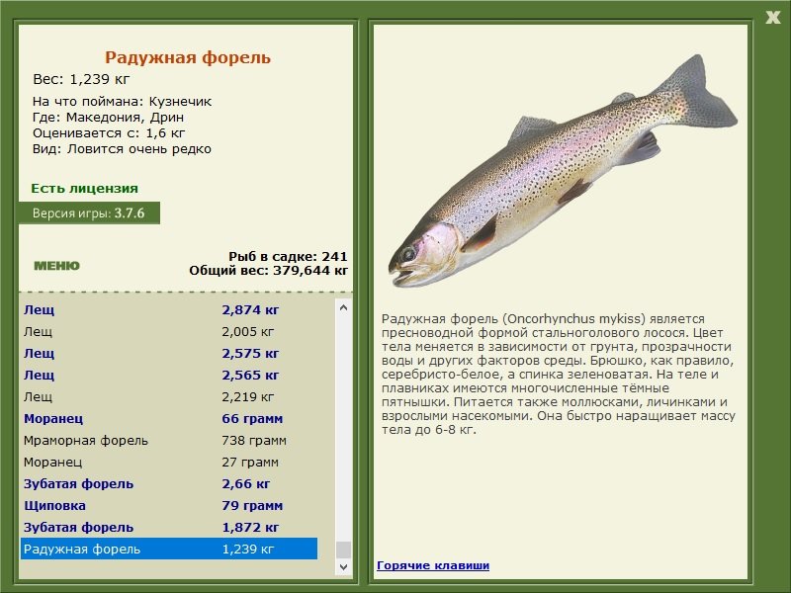This screenshot has width=791, height=593.
Task: Click the Рыб в садке: 241 counter
Action: pos(288,256)
